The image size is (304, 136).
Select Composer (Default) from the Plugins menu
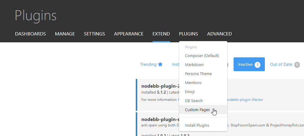coord(202,56)
